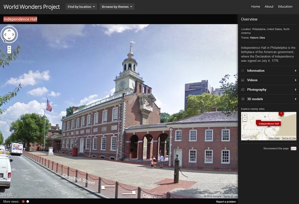The width and height of the screenshot is (299, 204).
Task: Open the Find by location dropdown
Action: 81,7
